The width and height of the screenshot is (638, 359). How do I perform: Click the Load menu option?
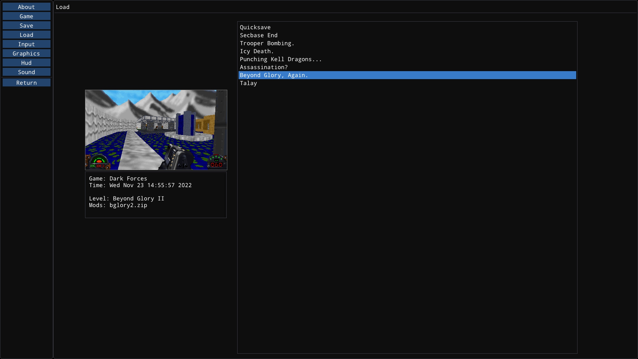26,35
